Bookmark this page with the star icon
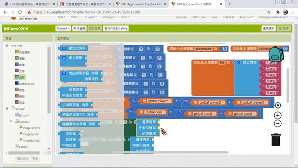 (x=269, y=12)
